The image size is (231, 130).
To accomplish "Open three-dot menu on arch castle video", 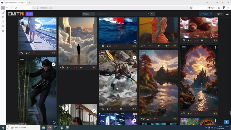I will pos(215,47).
